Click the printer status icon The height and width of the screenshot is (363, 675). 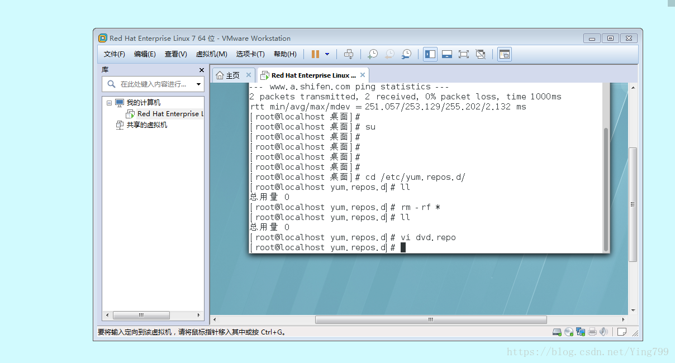592,332
